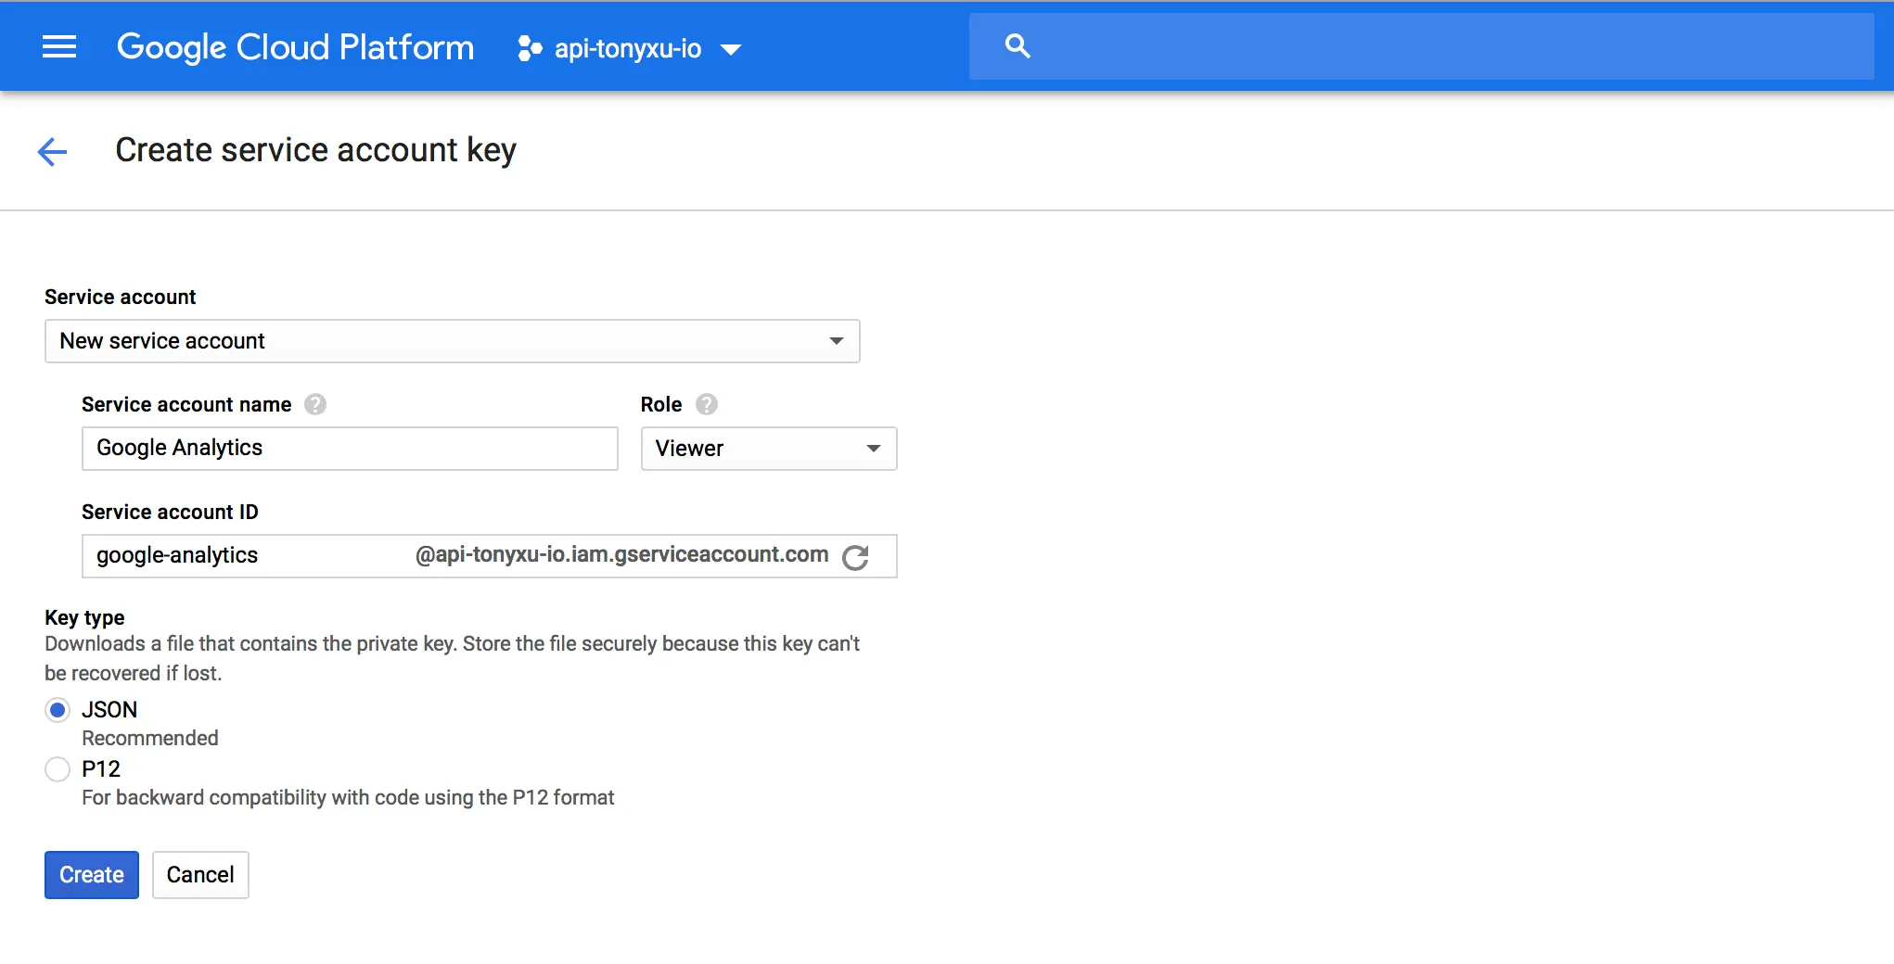
Task: Open the 'New service account' dropdown
Action: click(x=452, y=341)
